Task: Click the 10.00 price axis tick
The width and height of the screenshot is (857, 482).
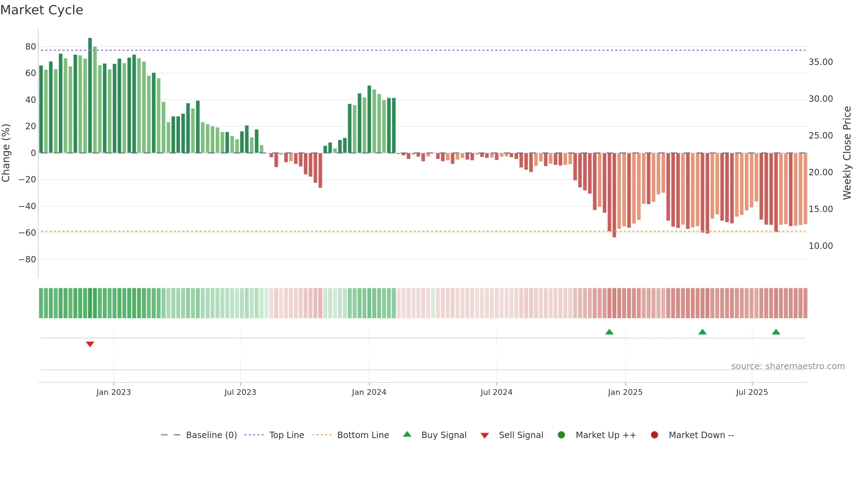Action: (821, 246)
